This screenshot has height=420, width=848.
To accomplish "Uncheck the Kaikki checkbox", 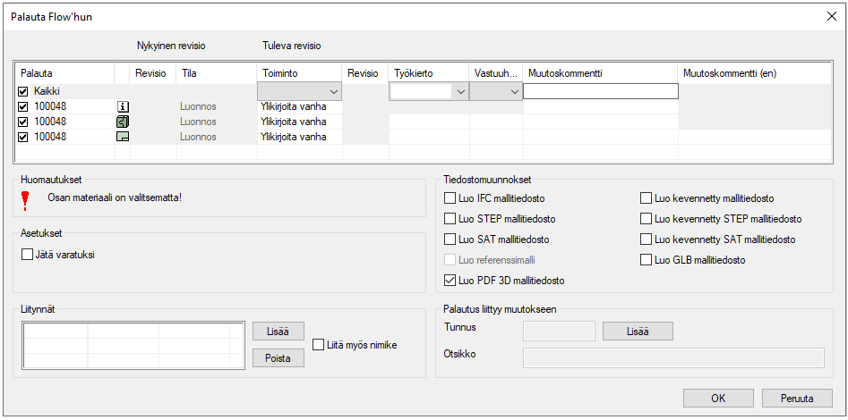I will click(x=23, y=91).
